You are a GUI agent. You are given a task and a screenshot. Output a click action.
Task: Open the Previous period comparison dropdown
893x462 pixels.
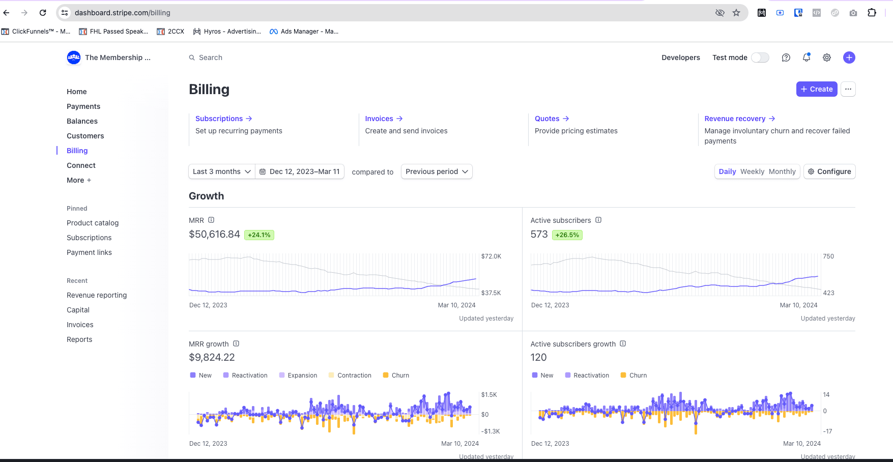point(437,171)
